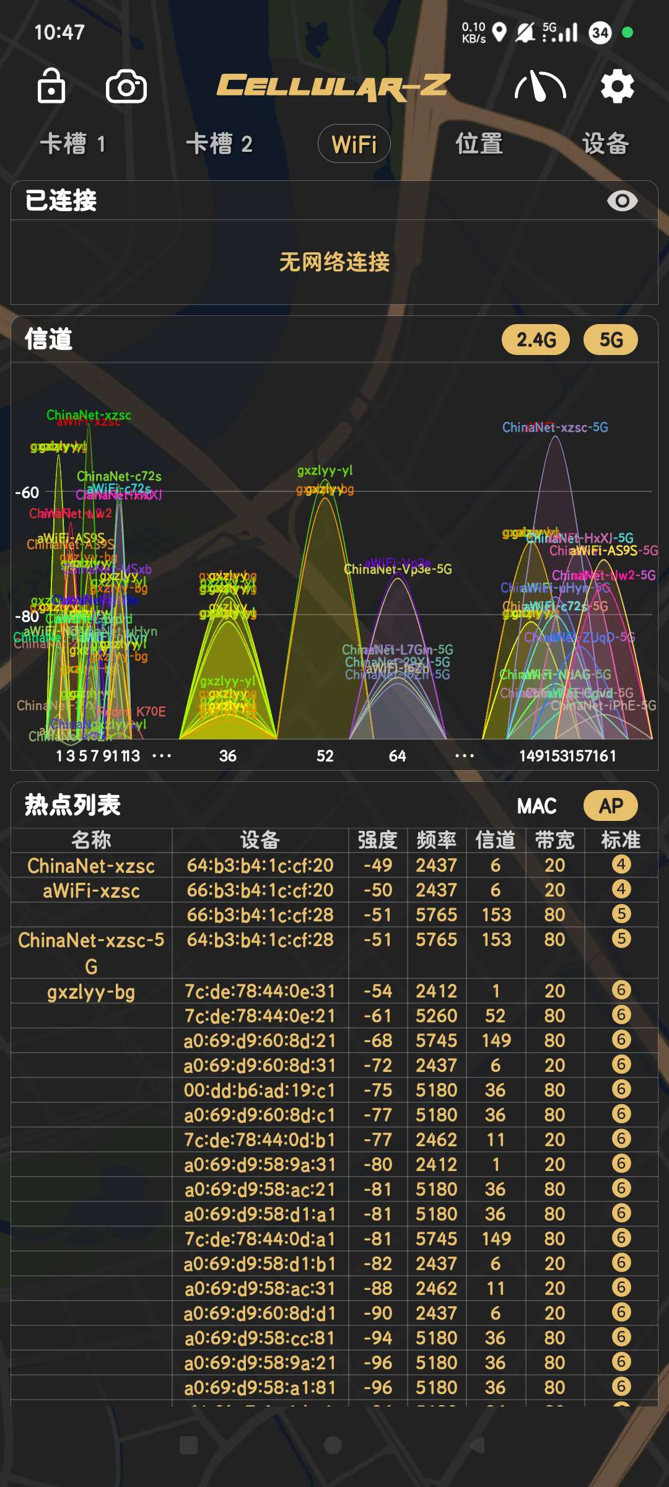Tap the 信道 column header in table
Viewport: 669px width, 1487px height.
coord(495,840)
